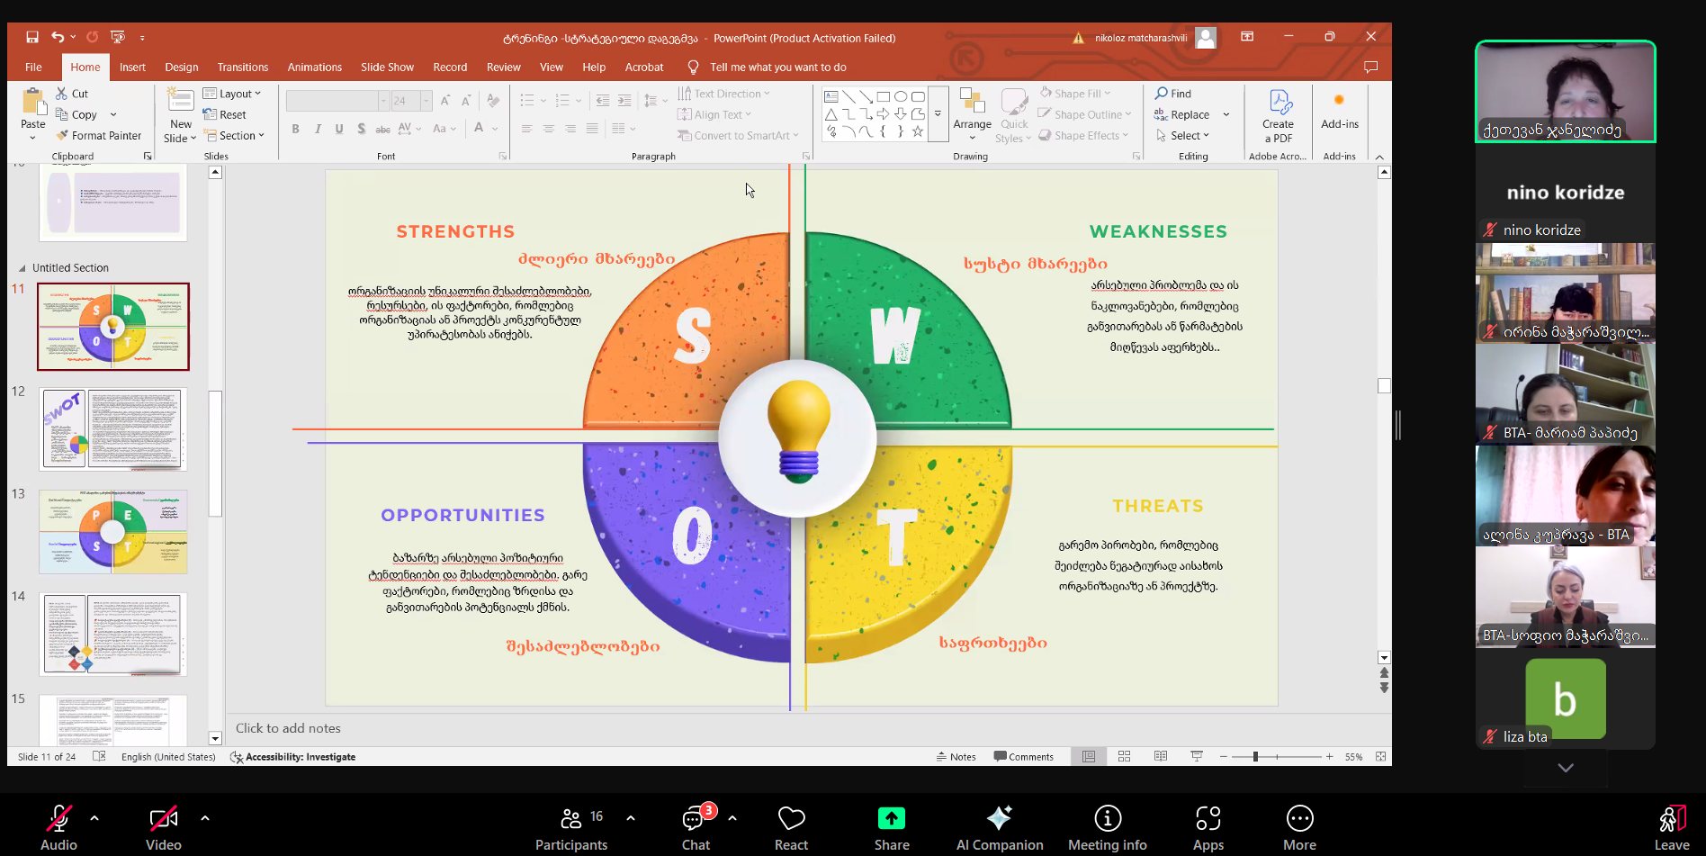Fit slide to current window
The width and height of the screenshot is (1706, 856).
tap(1380, 757)
